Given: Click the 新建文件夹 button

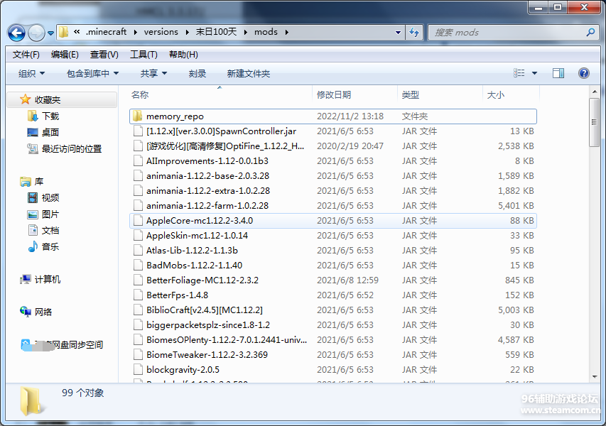Looking at the screenshot, I should (x=249, y=74).
